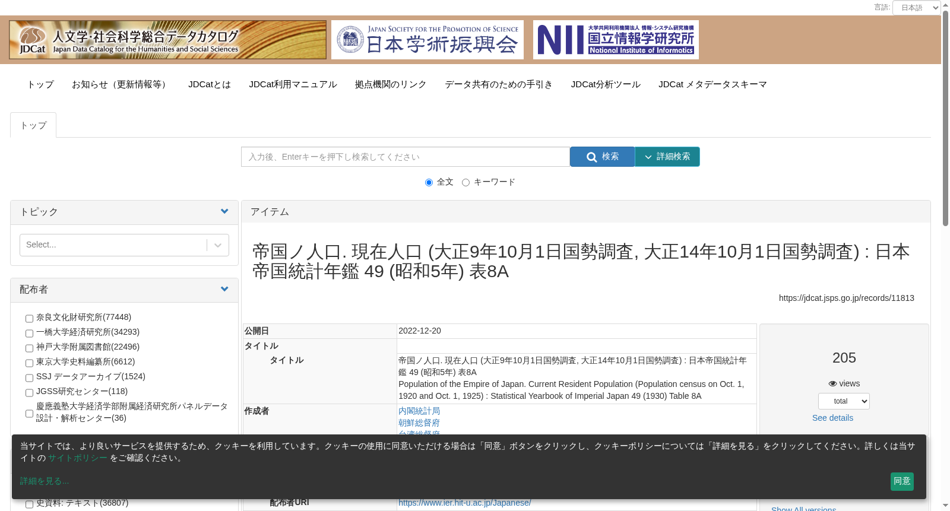Open 拠点機関のリンク menu item
The height and width of the screenshot is (511, 950).
pos(391,84)
